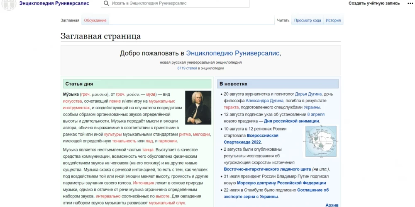
Task: Select the "Читать" tab
Action: [283, 20]
